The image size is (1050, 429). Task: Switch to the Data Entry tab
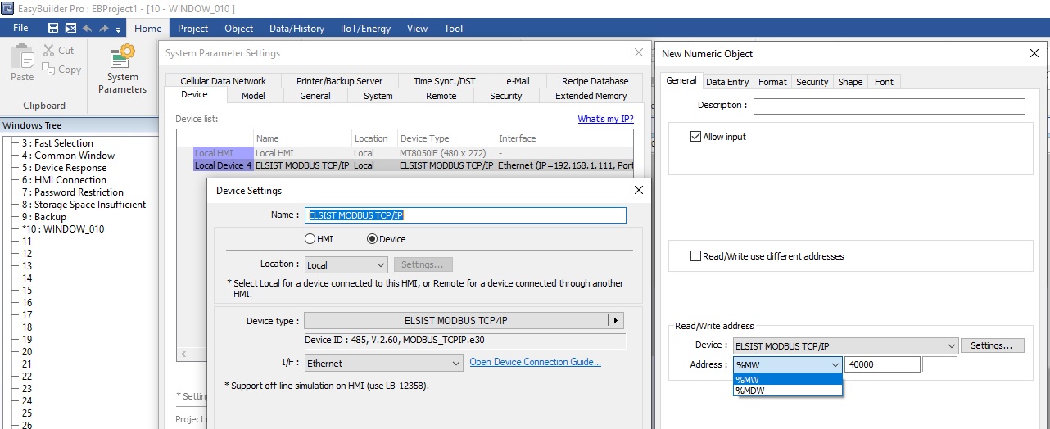727,82
